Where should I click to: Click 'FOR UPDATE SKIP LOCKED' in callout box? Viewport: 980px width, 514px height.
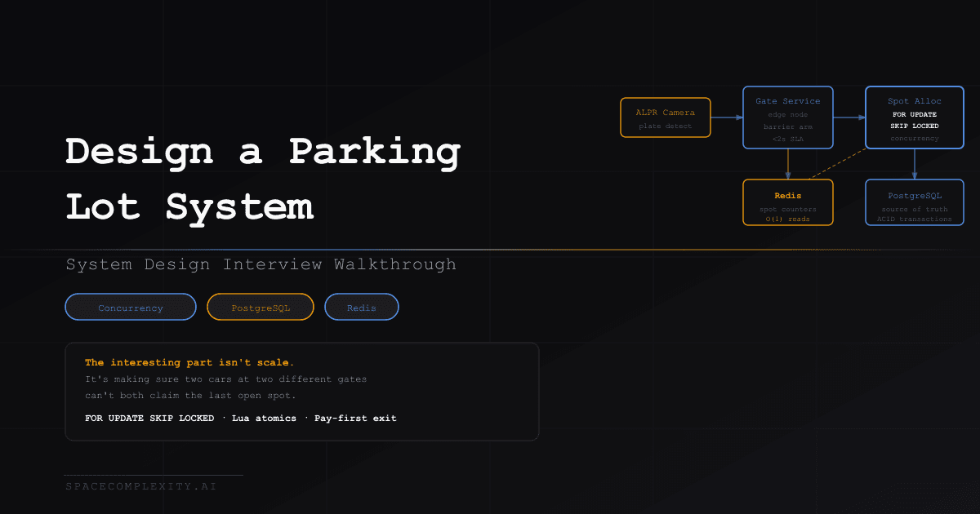[149, 418]
